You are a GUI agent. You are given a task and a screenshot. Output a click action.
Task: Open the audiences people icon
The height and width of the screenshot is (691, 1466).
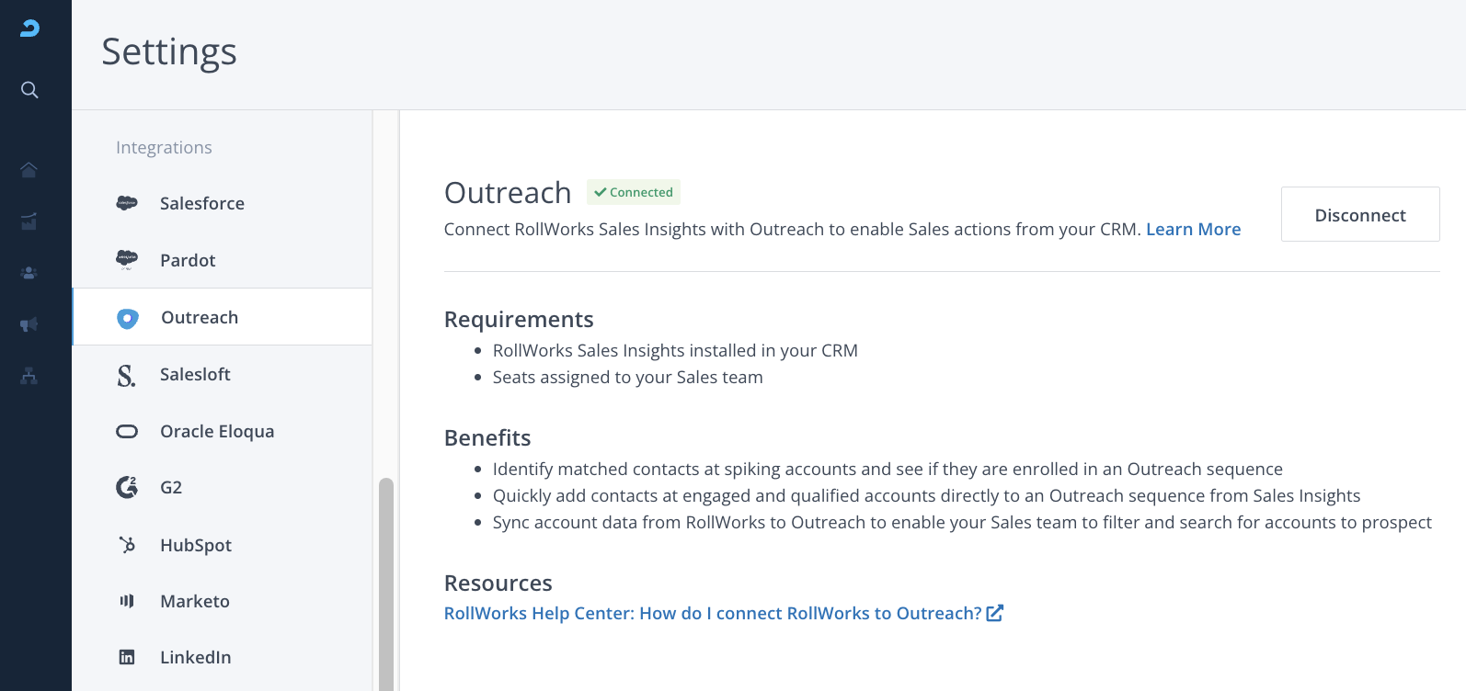pos(29,273)
